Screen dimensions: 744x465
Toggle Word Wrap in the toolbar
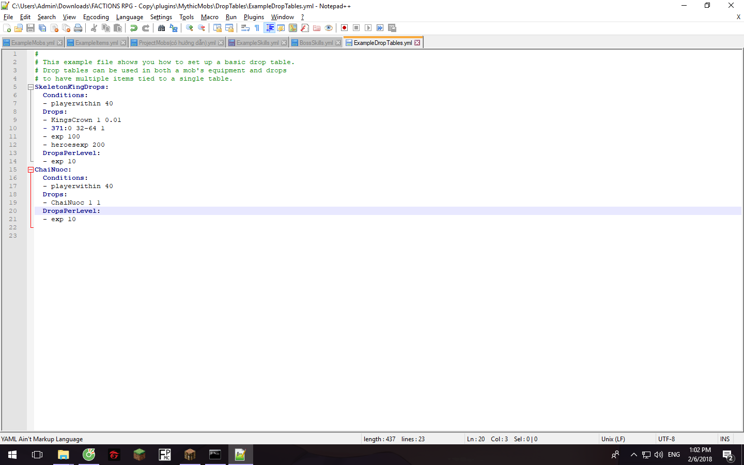point(245,28)
